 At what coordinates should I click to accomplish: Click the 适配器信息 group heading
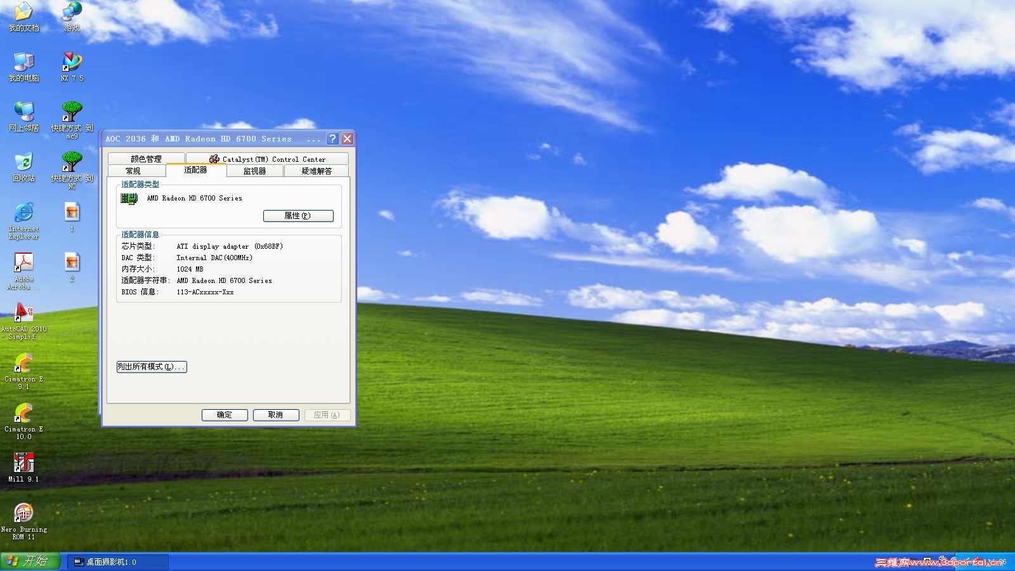[x=140, y=235]
